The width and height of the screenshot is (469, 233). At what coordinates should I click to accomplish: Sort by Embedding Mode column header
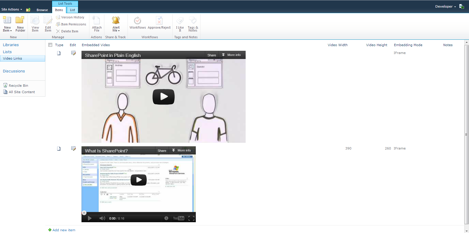(408, 45)
